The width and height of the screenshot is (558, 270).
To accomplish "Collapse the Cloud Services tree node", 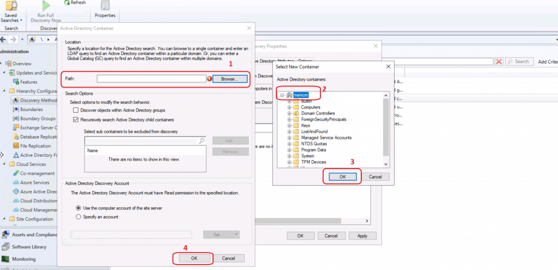I will click(4, 164).
